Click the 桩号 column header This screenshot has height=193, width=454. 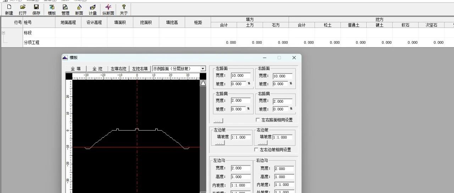[x=39, y=22]
